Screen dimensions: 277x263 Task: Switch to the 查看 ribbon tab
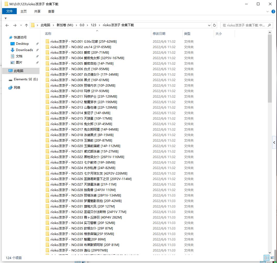51,11
